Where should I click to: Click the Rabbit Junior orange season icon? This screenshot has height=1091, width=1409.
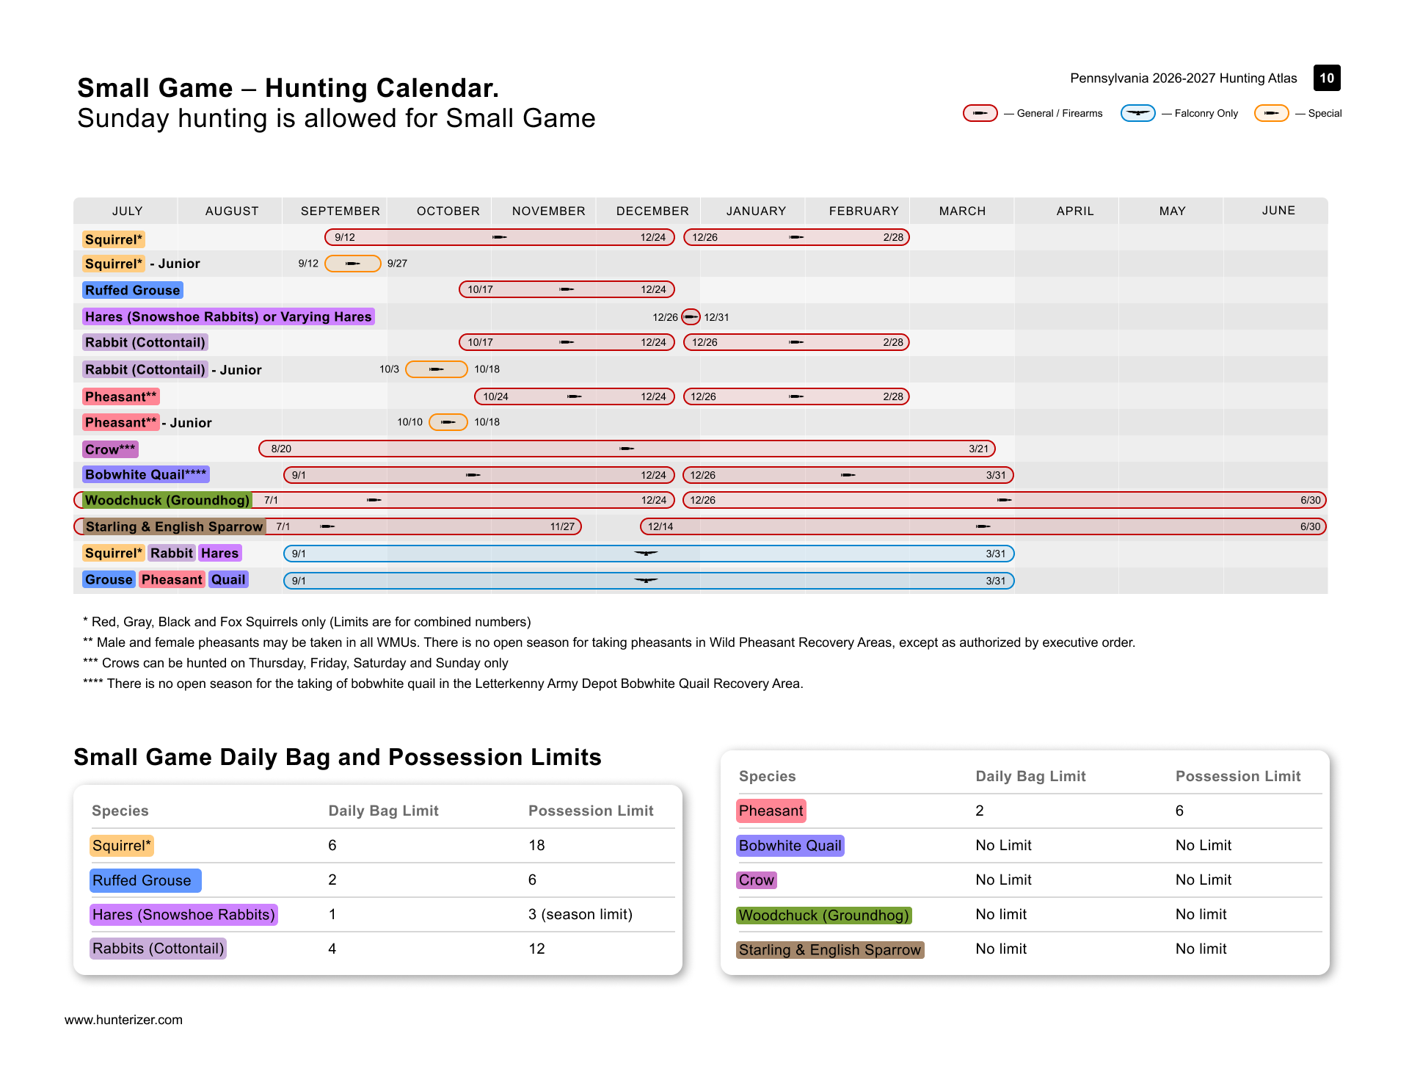(x=436, y=369)
